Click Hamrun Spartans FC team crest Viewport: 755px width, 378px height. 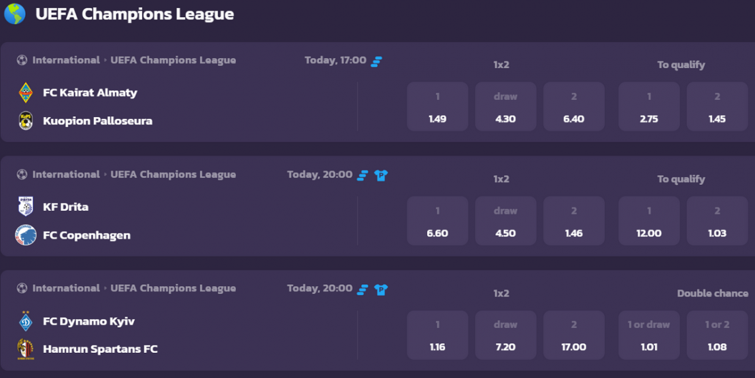point(26,349)
